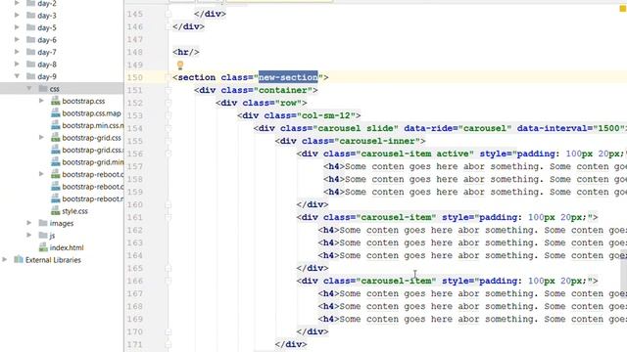The height and width of the screenshot is (352, 627).
Task: Select the bootstrap.css file icon
Action: (56, 101)
